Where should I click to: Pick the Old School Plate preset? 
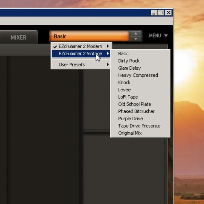140,104
